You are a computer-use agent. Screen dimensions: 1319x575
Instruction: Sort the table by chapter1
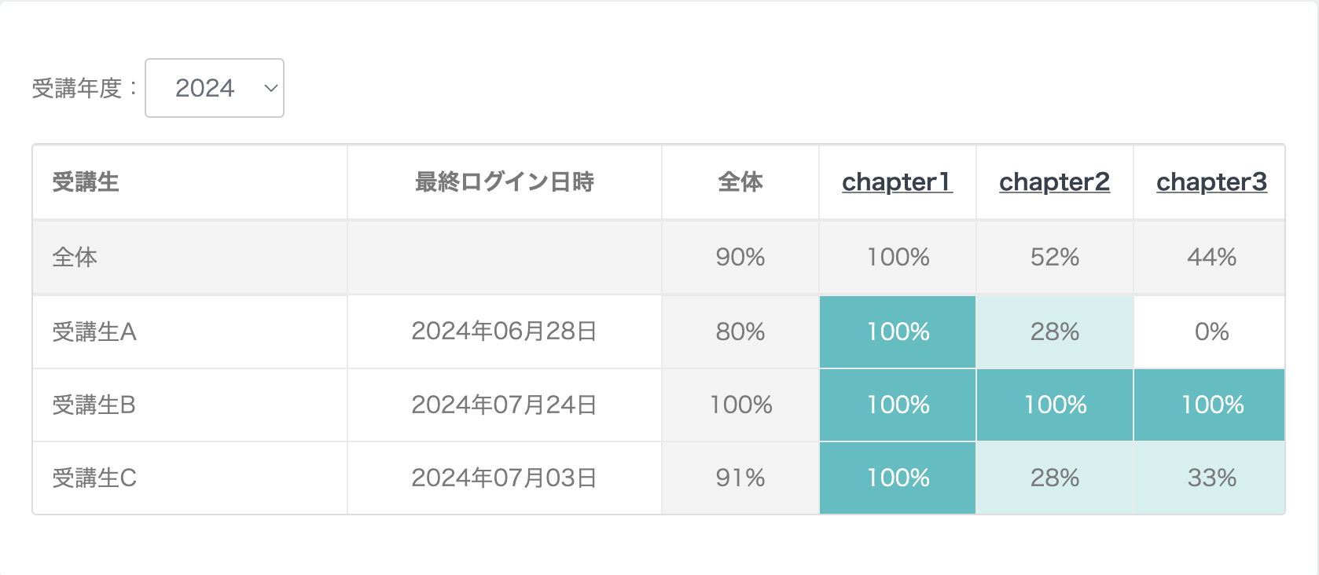click(897, 181)
